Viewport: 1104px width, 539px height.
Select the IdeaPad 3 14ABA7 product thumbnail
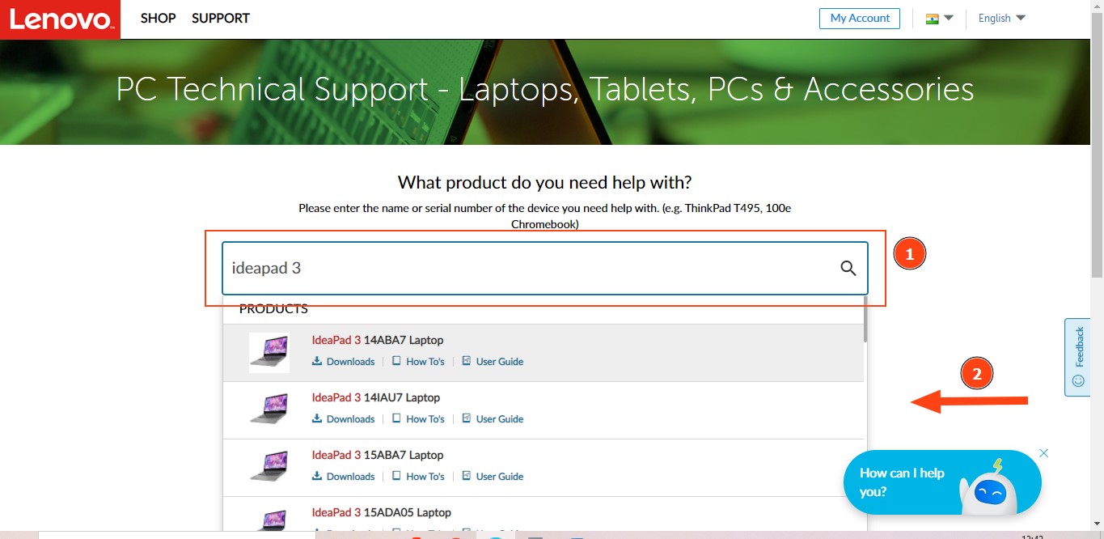[x=269, y=351]
